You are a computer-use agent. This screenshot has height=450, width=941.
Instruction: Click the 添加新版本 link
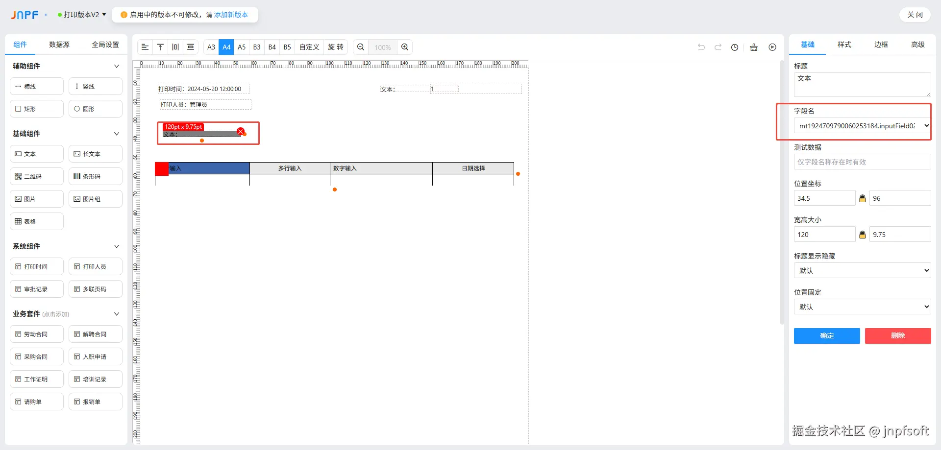pos(231,15)
